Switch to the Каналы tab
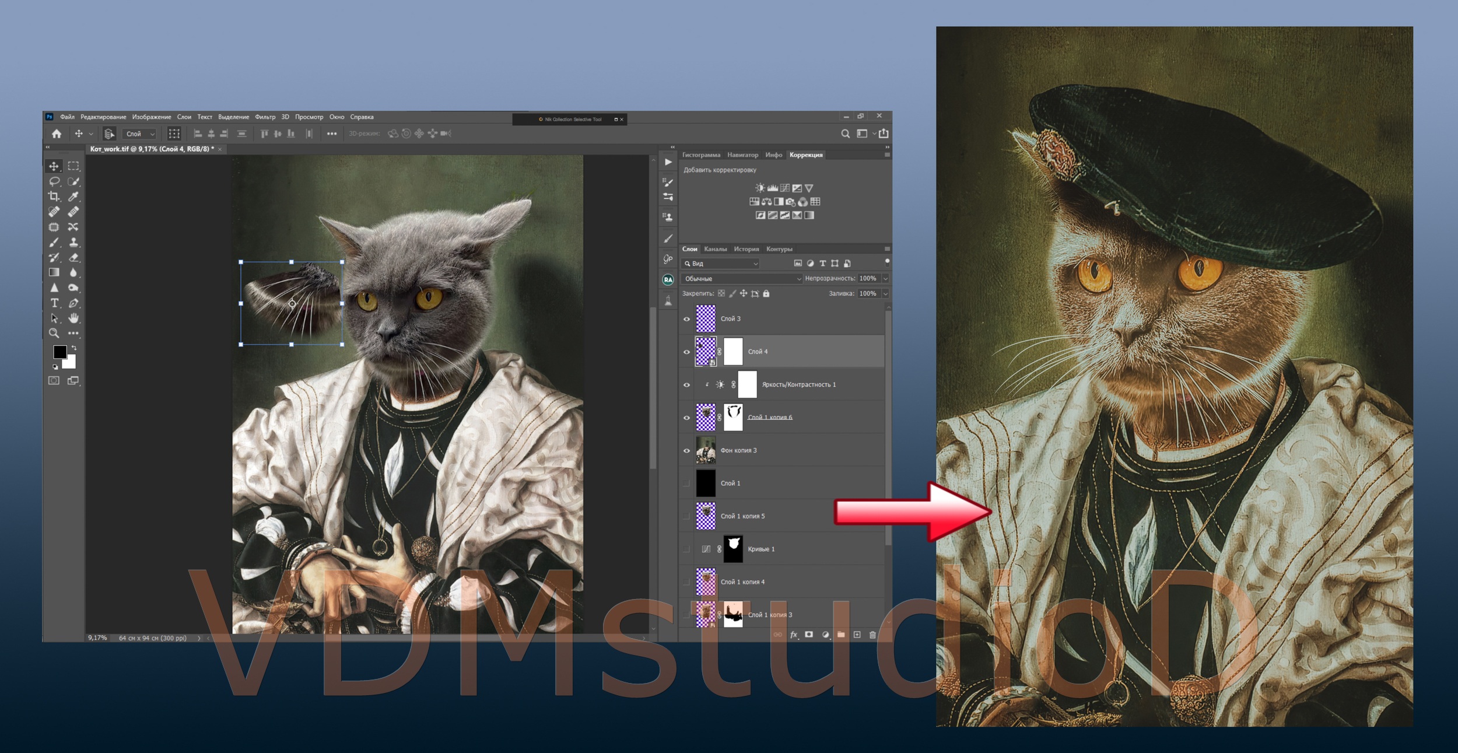 [x=715, y=249]
